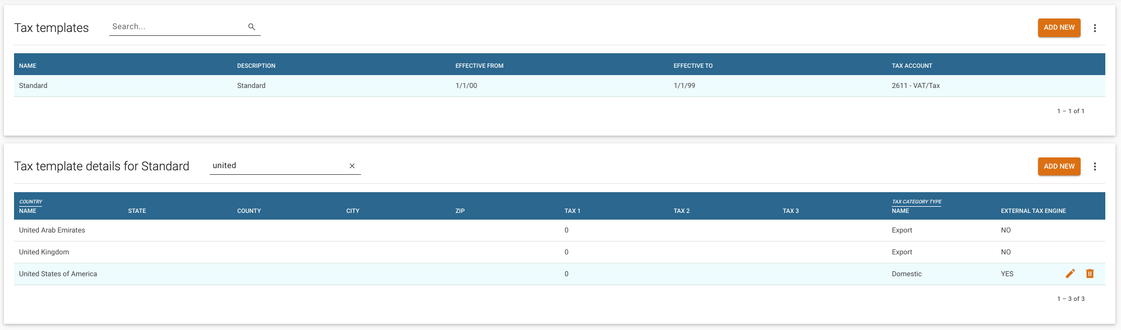The image size is (1121, 330).
Task: Sort details by TAX 2 column header
Action: tap(682, 211)
